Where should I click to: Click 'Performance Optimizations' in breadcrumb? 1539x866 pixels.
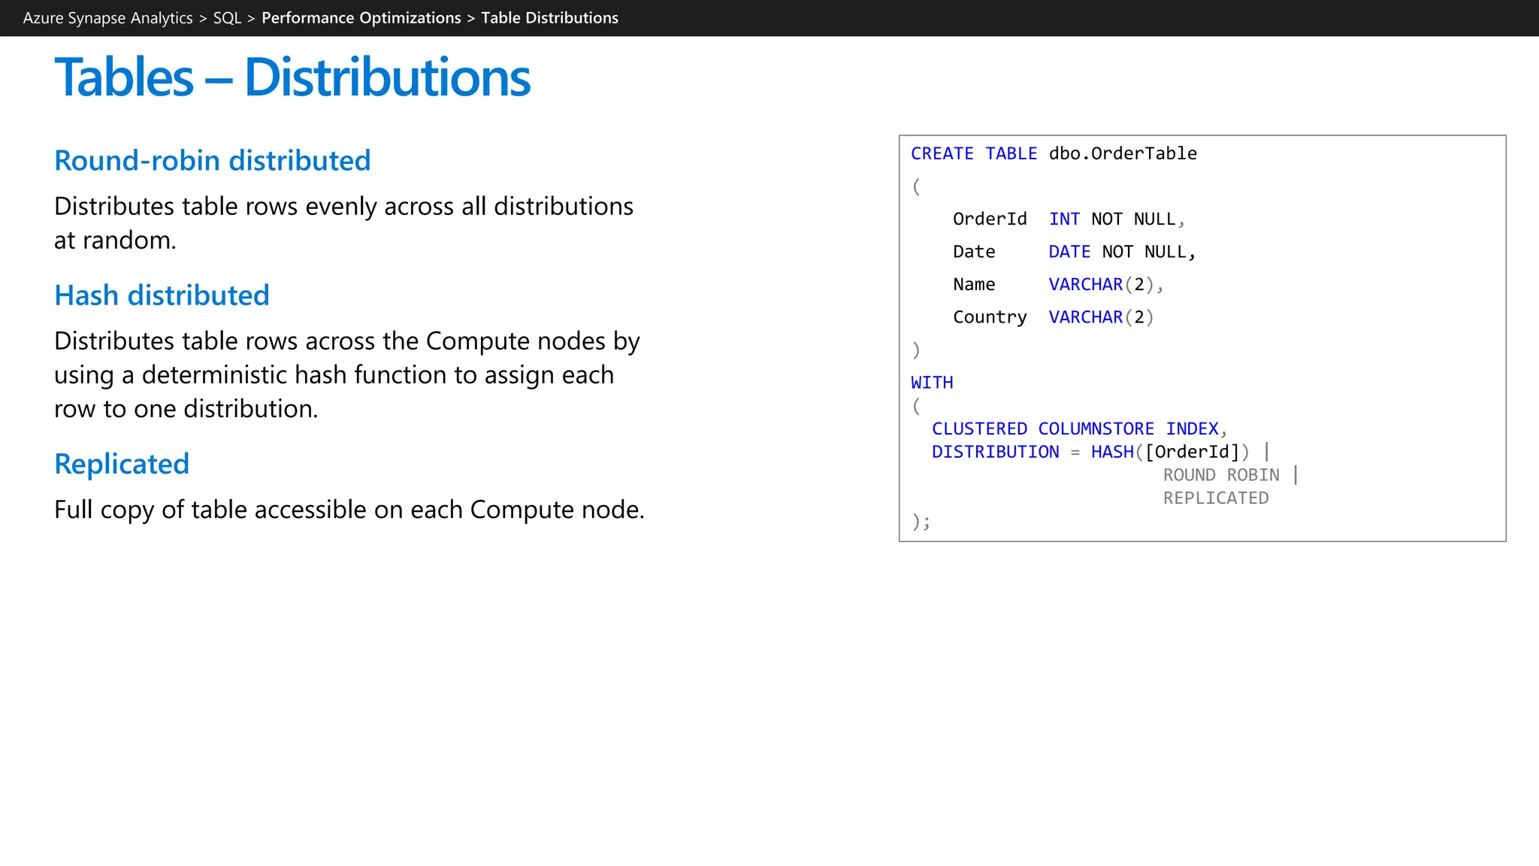[x=361, y=18]
